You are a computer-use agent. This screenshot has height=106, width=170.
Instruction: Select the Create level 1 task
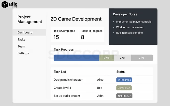(x=62, y=88)
